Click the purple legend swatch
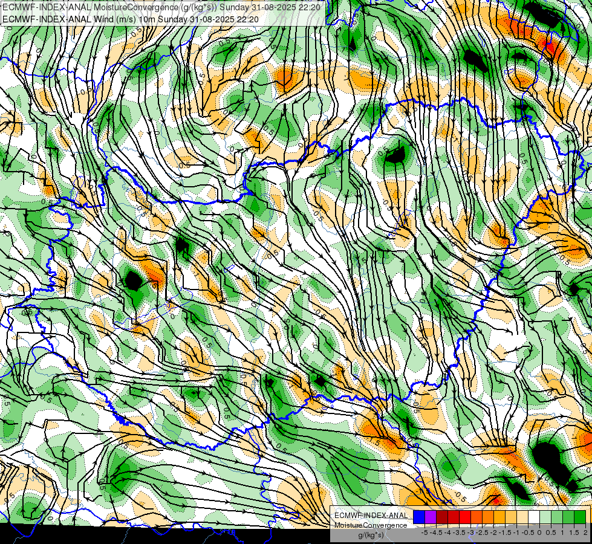The image size is (592, 544). (x=431, y=517)
